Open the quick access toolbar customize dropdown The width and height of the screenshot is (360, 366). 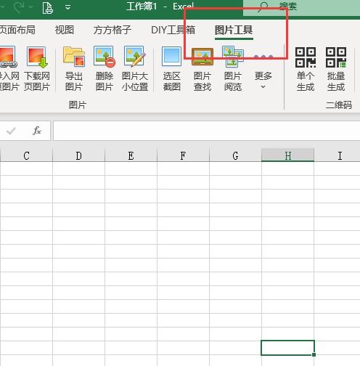[x=68, y=7]
